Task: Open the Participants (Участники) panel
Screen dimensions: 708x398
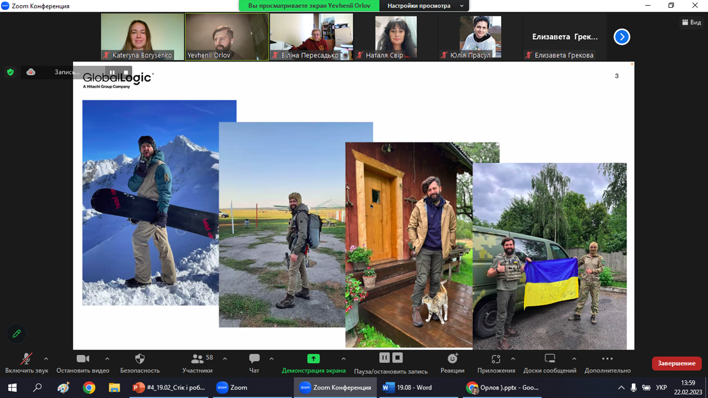Action: pyautogui.click(x=197, y=359)
